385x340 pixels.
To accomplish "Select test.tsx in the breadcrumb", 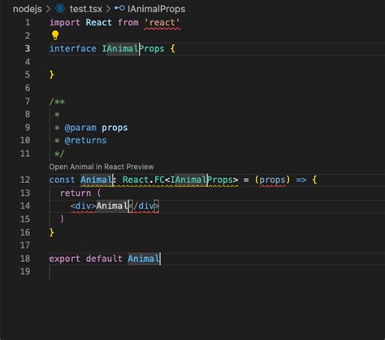I will pyautogui.click(x=86, y=9).
